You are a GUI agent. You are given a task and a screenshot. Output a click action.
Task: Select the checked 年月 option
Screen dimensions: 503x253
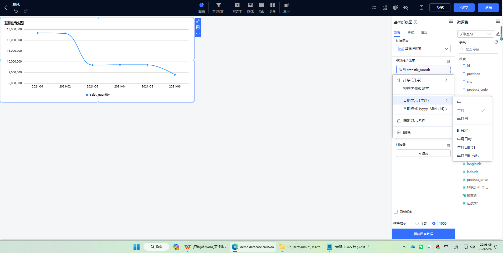[x=472, y=110]
